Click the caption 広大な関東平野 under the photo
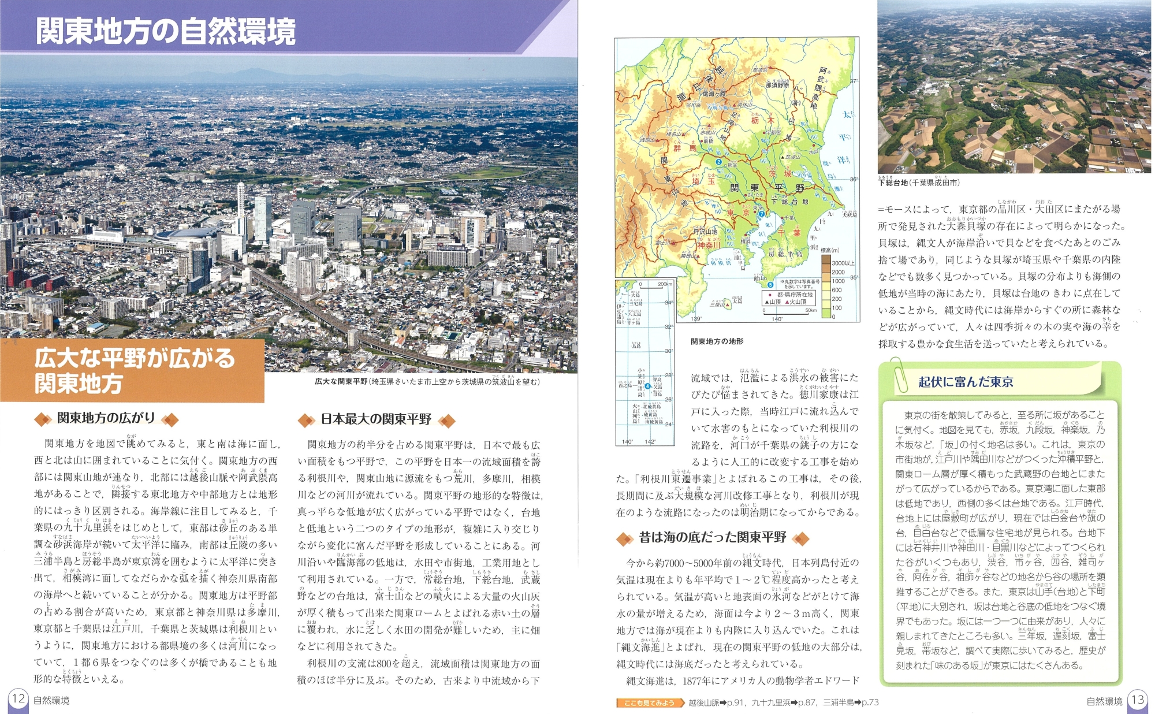 click(341, 382)
